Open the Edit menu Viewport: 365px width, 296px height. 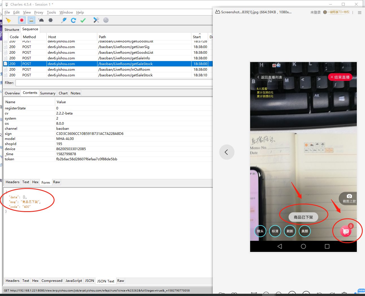point(16,12)
